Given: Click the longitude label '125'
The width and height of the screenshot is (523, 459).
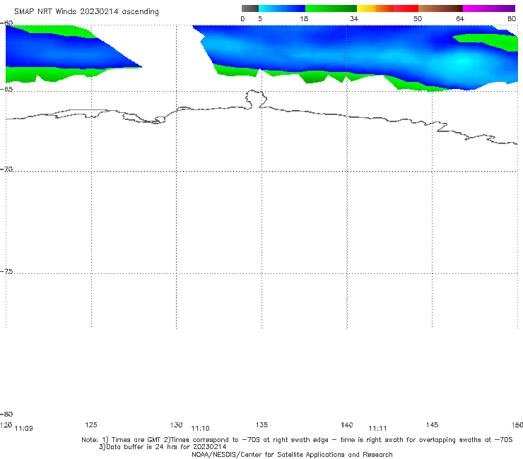Looking at the screenshot, I should pyautogui.click(x=91, y=424).
